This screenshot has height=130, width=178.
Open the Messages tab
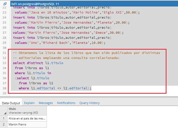(46, 103)
